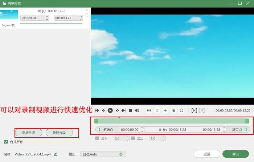The image size is (254, 162).
Task: Open the 自动:Auto output format dropdown
Action: 103,154
